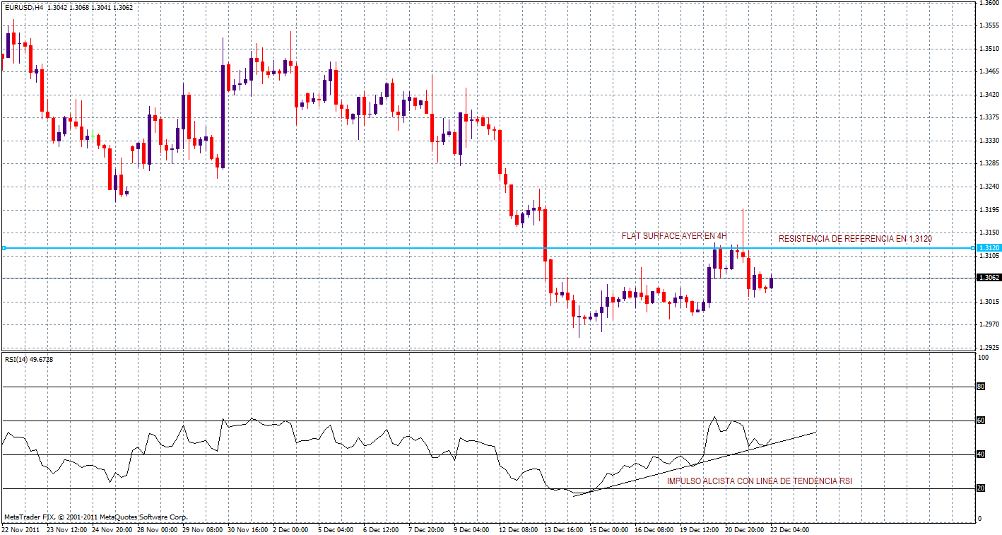Click the 1.3195 price axis label
Screen dimensions: 1002x535
point(989,210)
